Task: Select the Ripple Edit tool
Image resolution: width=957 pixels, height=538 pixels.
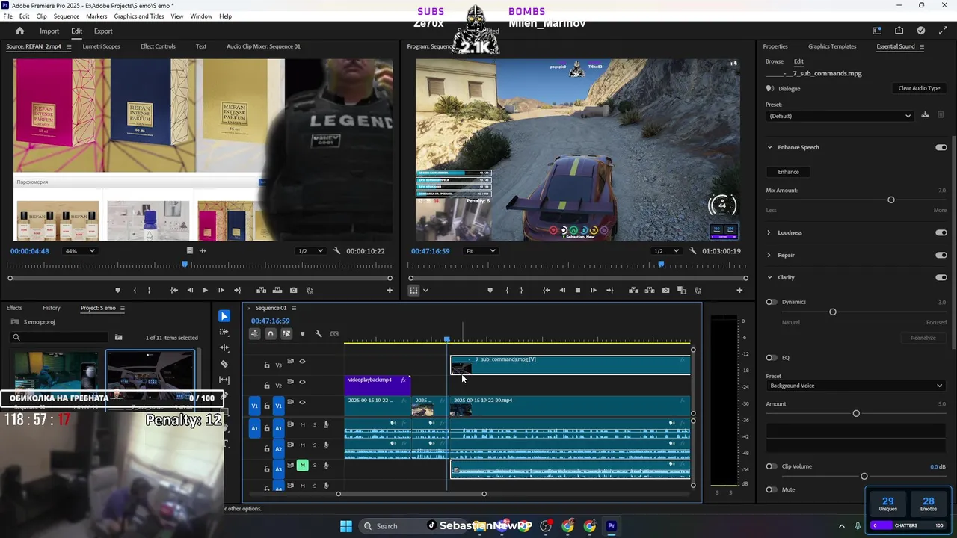Action: (224, 347)
